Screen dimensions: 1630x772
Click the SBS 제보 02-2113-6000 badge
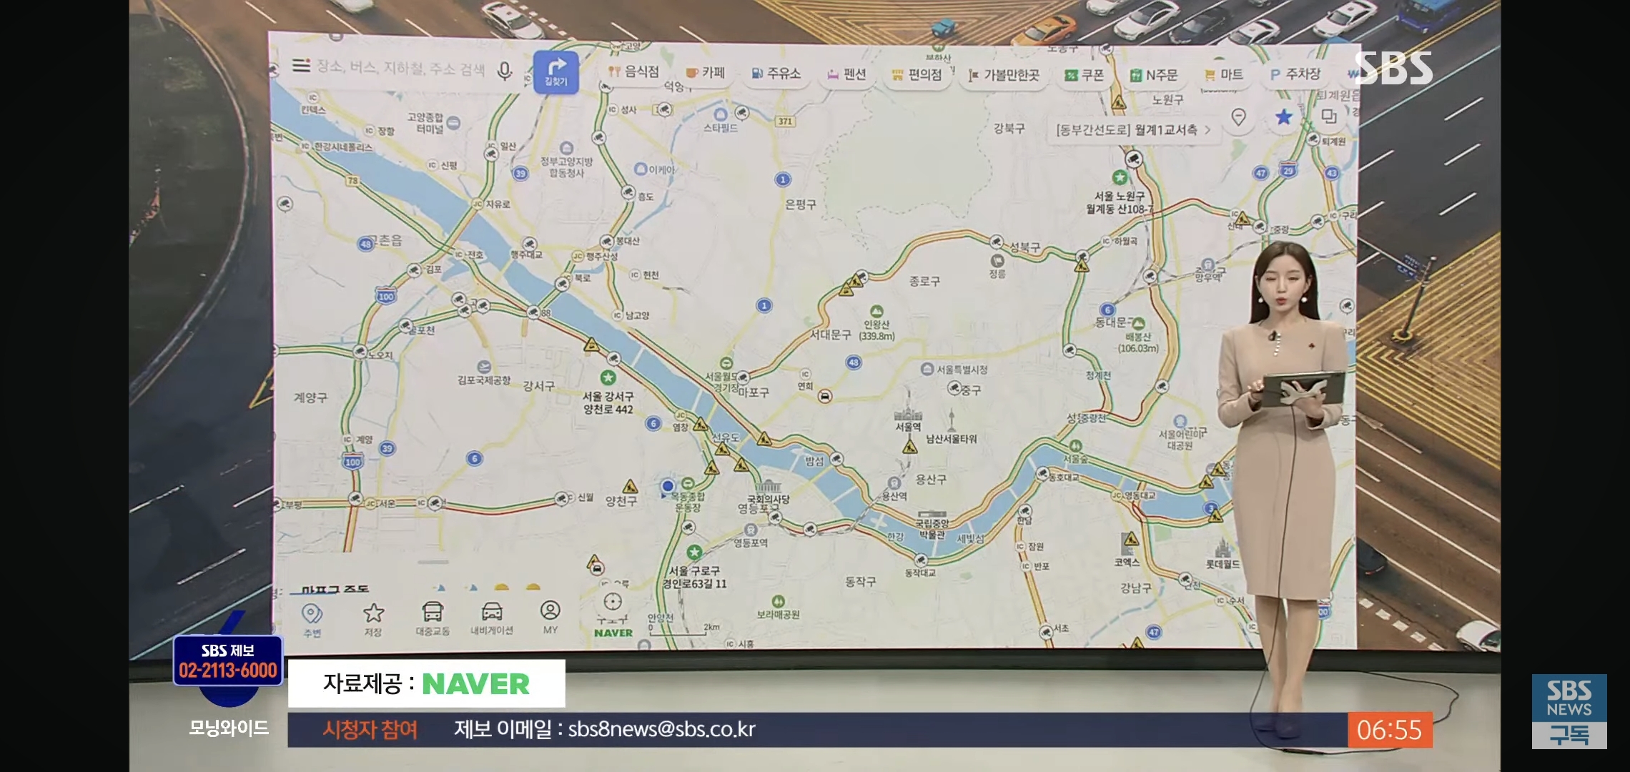coord(228,661)
